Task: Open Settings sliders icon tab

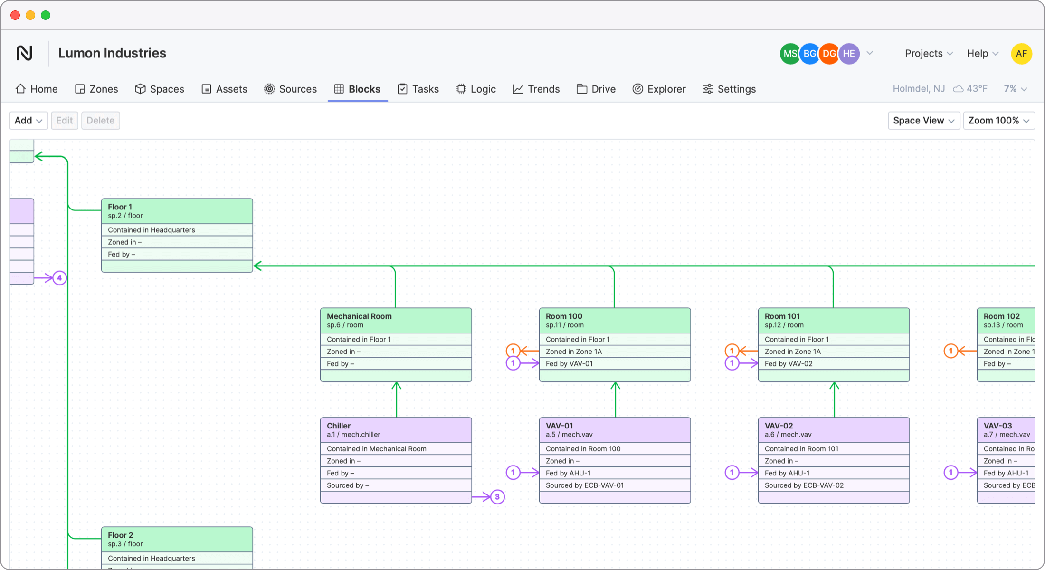Action: tap(707, 89)
